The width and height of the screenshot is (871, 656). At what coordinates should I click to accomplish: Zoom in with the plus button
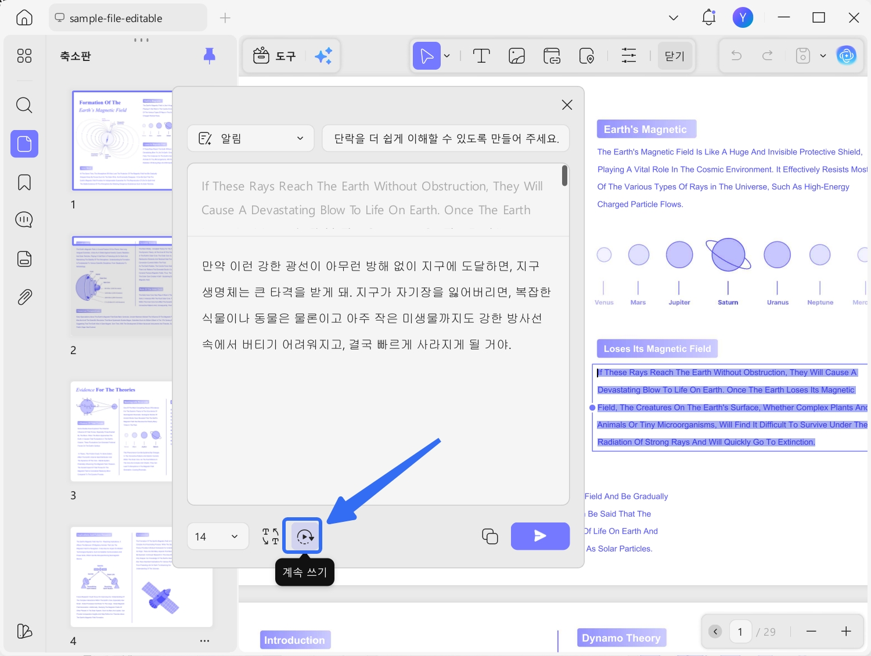pos(846,632)
